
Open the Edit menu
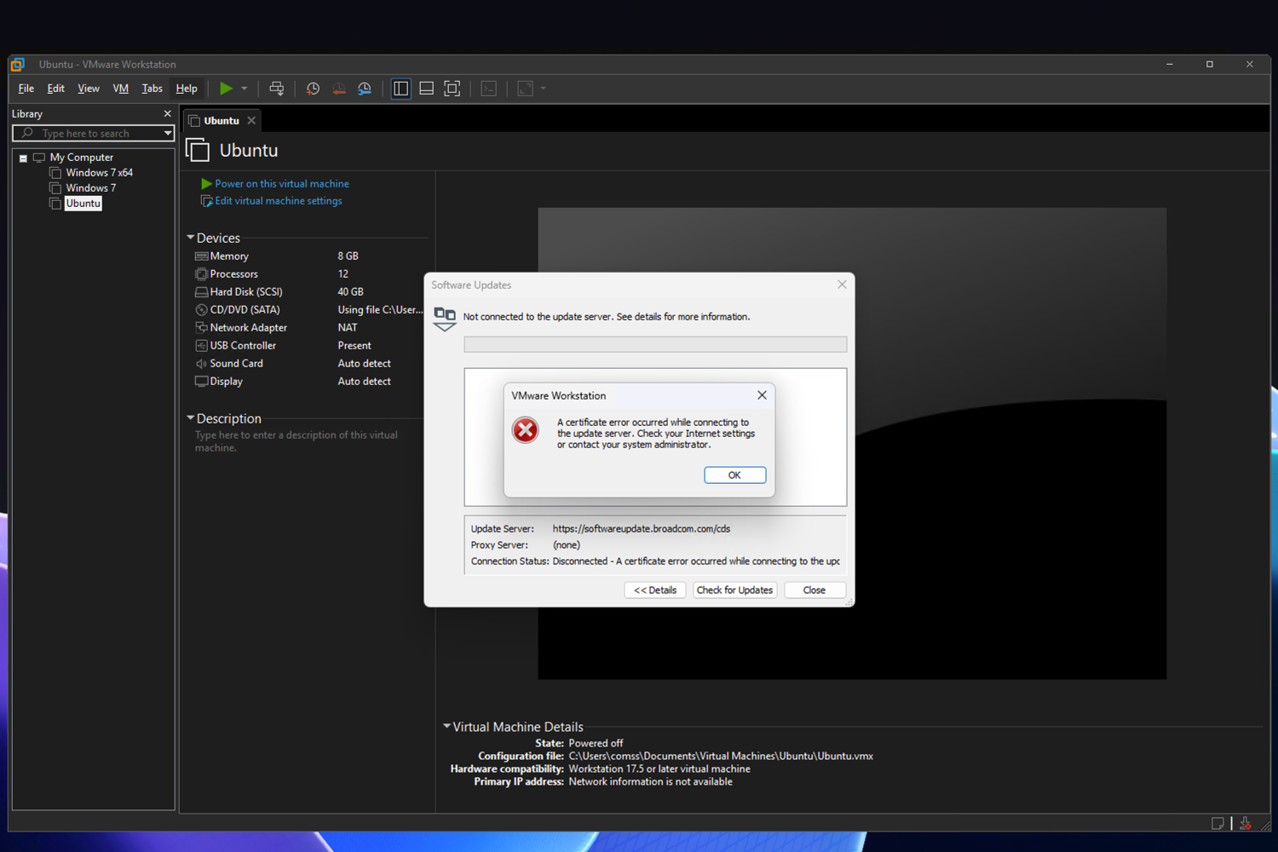coord(56,89)
